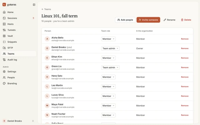Click the Snippets braces icon

pos(4,42)
